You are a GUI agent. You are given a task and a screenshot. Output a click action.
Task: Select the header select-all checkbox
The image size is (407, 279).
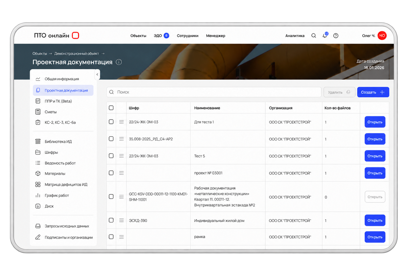111,108
